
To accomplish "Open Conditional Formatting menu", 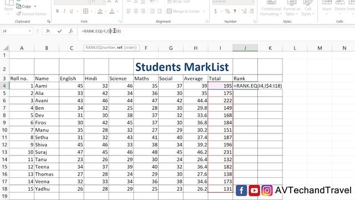I will click(271, 8).
